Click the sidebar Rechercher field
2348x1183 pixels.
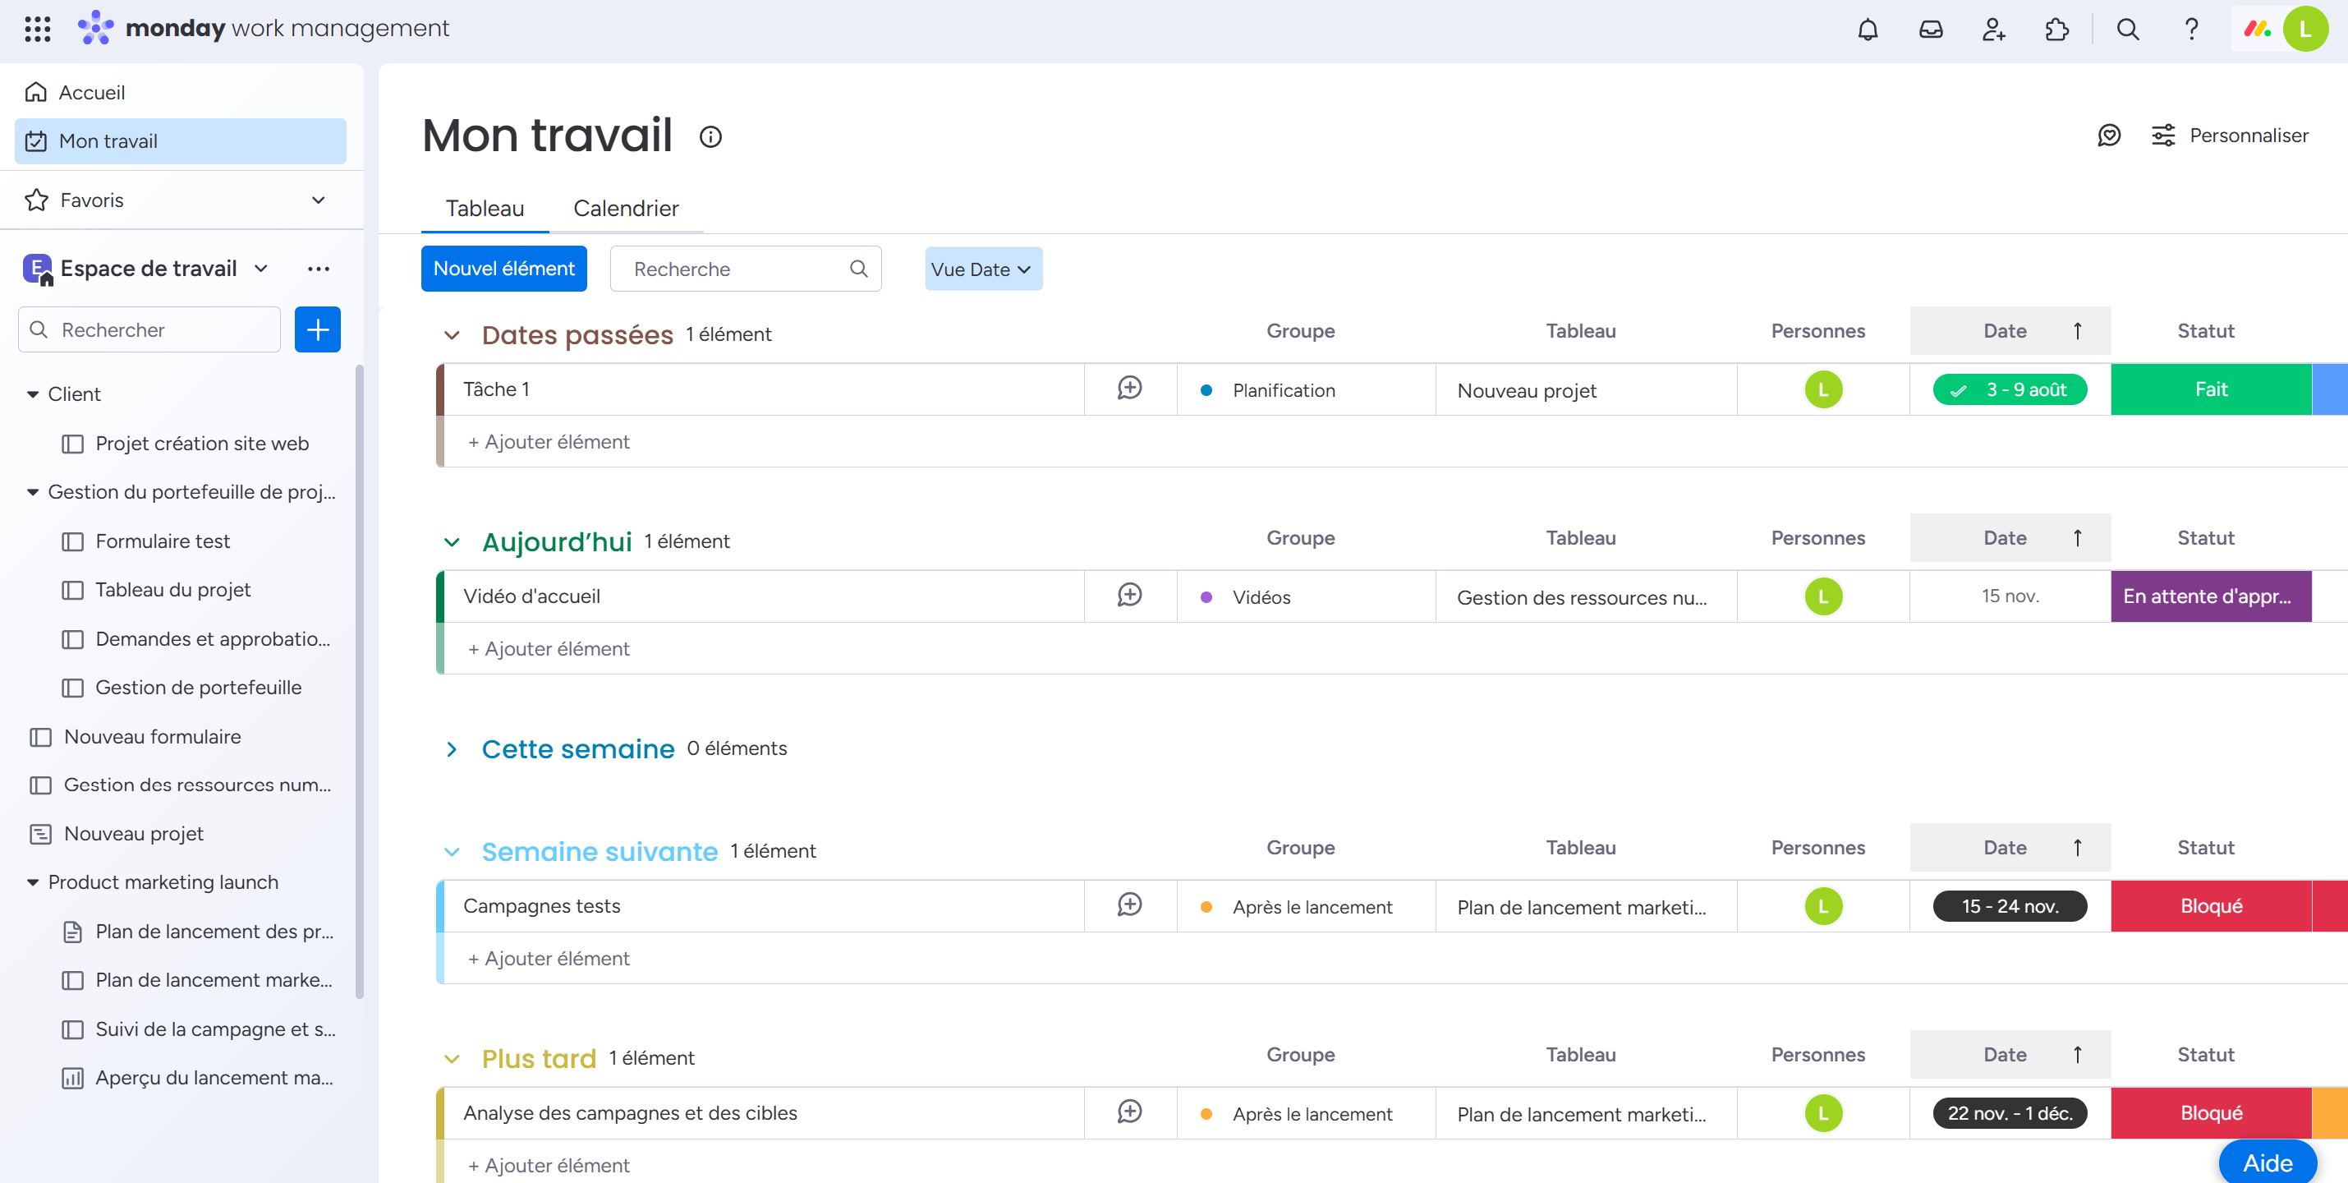(x=149, y=329)
